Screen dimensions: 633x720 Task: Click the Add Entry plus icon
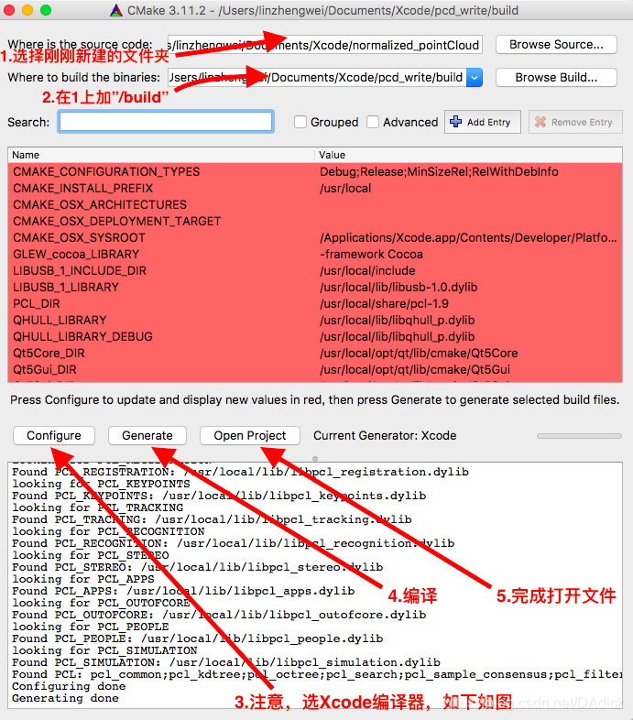click(455, 122)
